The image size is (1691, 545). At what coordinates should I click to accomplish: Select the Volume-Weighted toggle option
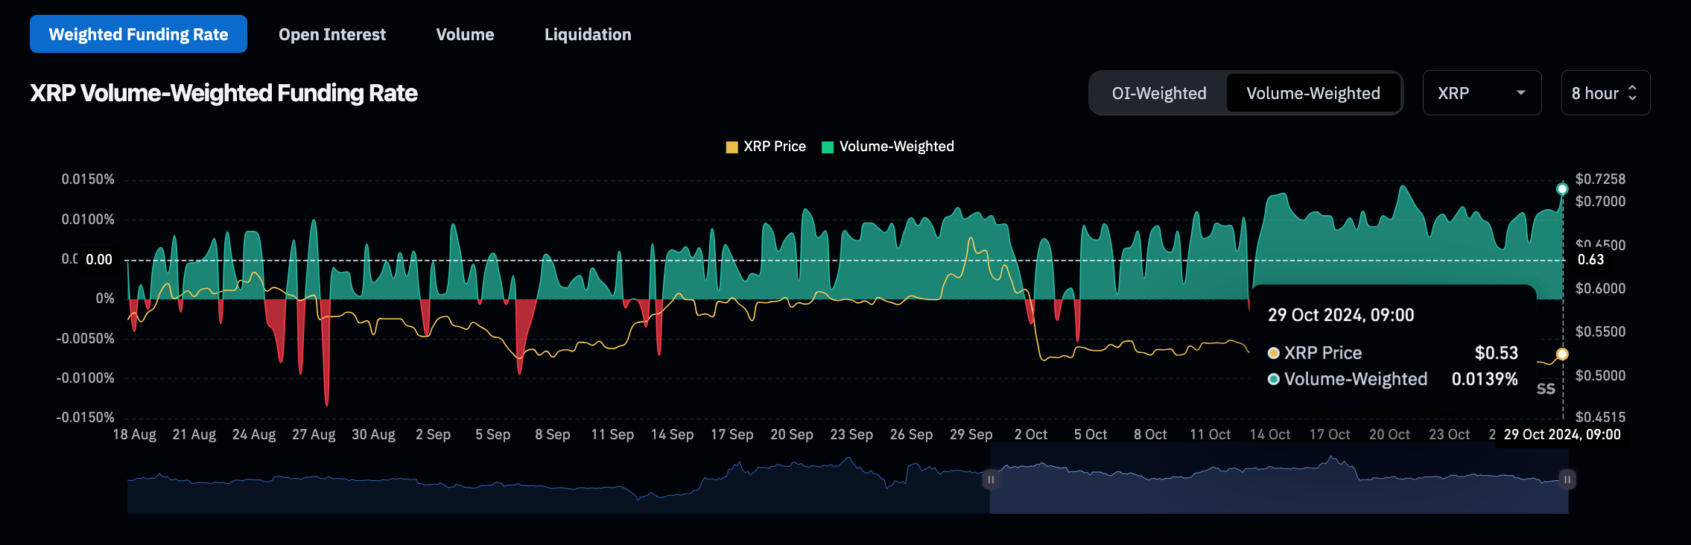1313,93
